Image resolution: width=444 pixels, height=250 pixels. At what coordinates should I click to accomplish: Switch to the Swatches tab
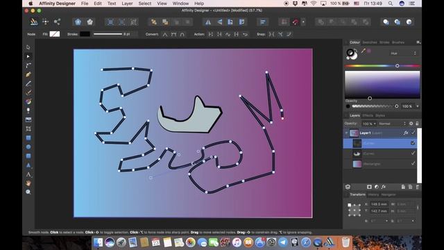point(370,42)
